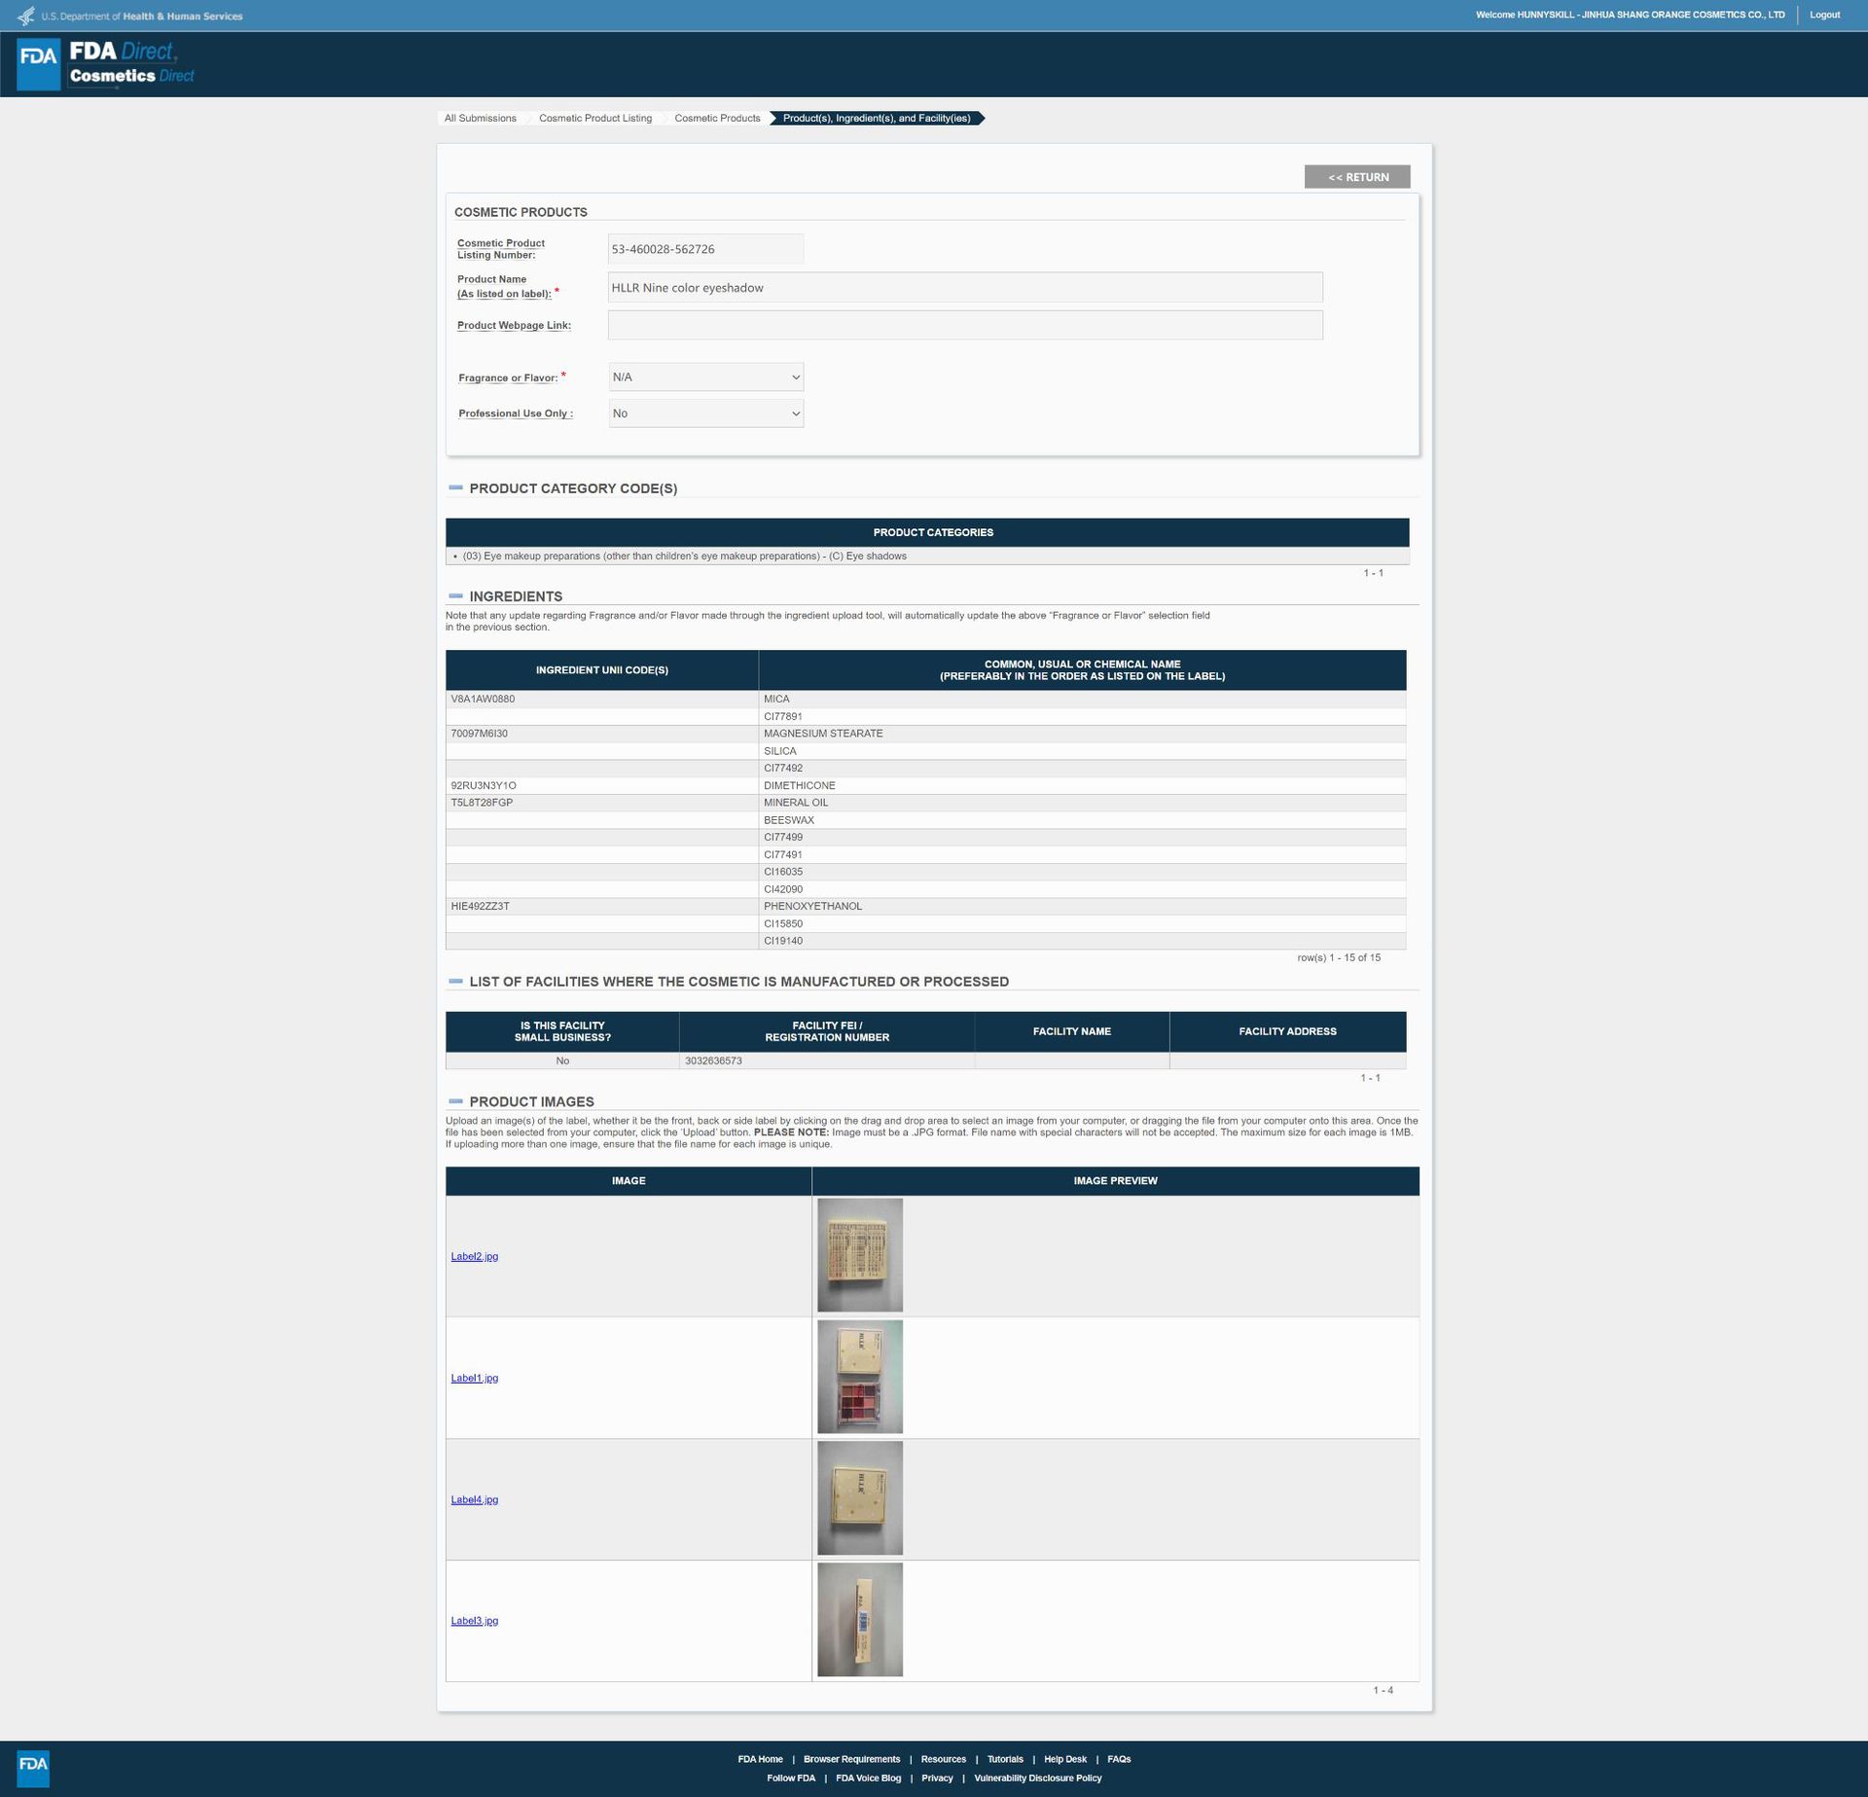The width and height of the screenshot is (1868, 1797).
Task: Collapse the Ingredients section
Action: pos(455,596)
